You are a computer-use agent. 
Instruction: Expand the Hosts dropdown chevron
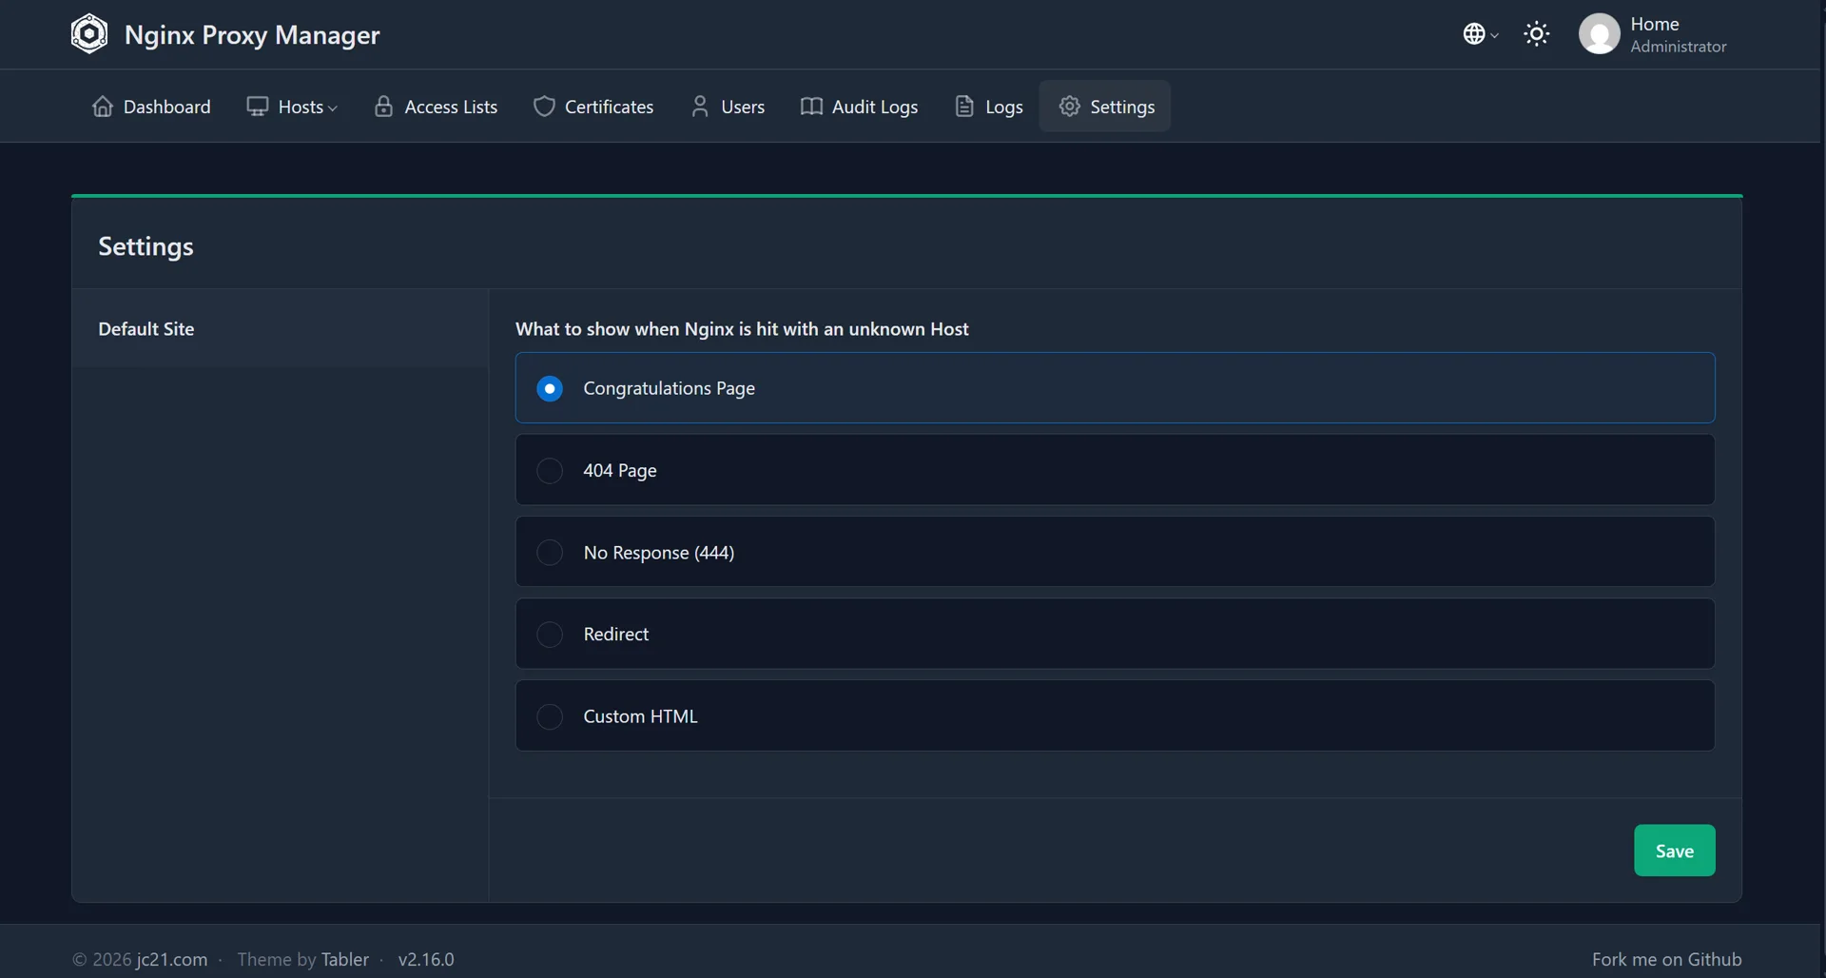[333, 108]
